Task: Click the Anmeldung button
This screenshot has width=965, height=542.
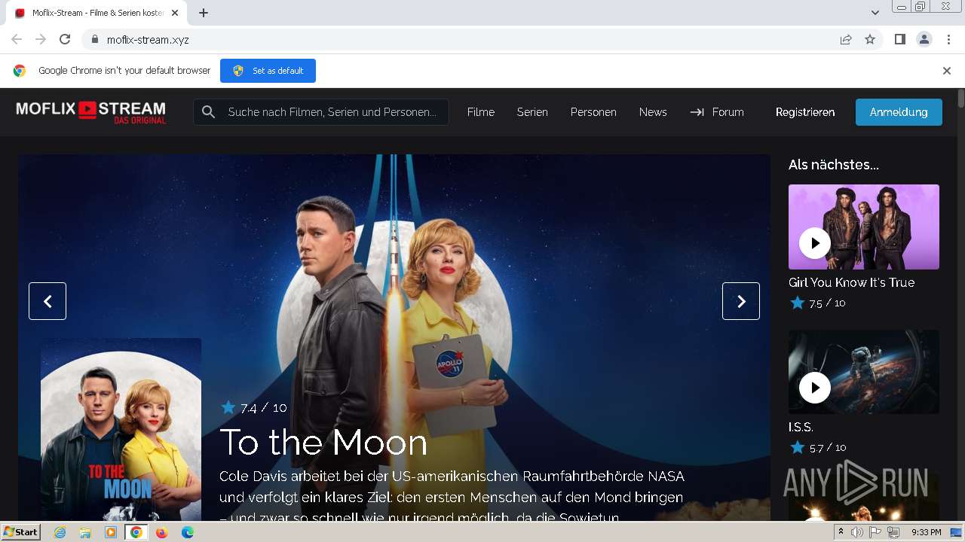Action: [x=899, y=112]
